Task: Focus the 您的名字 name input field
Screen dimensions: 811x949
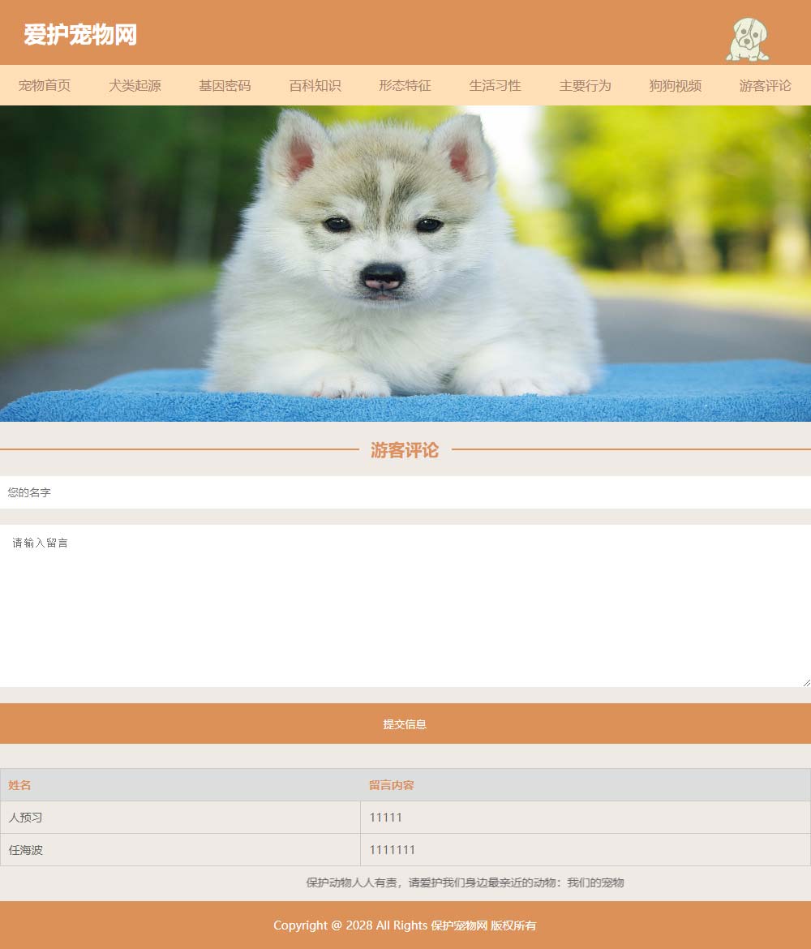Action: pyautogui.click(x=405, y=492)
